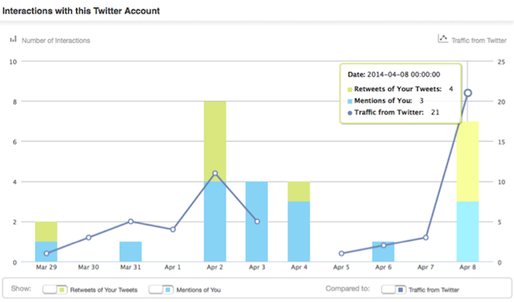Click the Apr 8 date label
The image size is (514, 302).
pos(468,267)
